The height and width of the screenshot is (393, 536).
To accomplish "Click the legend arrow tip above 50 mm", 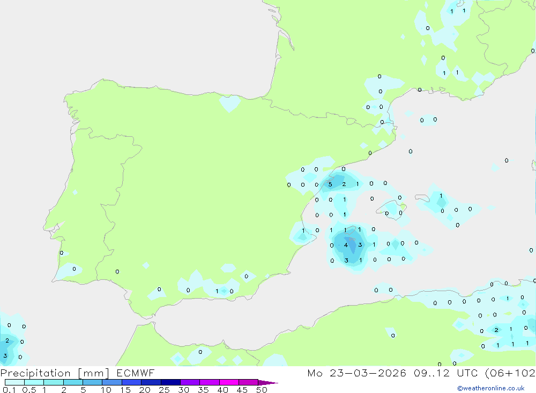I will click(x=268, y=383).
